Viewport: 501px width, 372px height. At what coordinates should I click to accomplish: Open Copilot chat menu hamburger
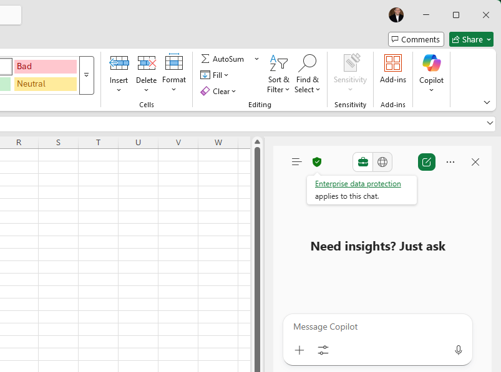tap(297, 162)
